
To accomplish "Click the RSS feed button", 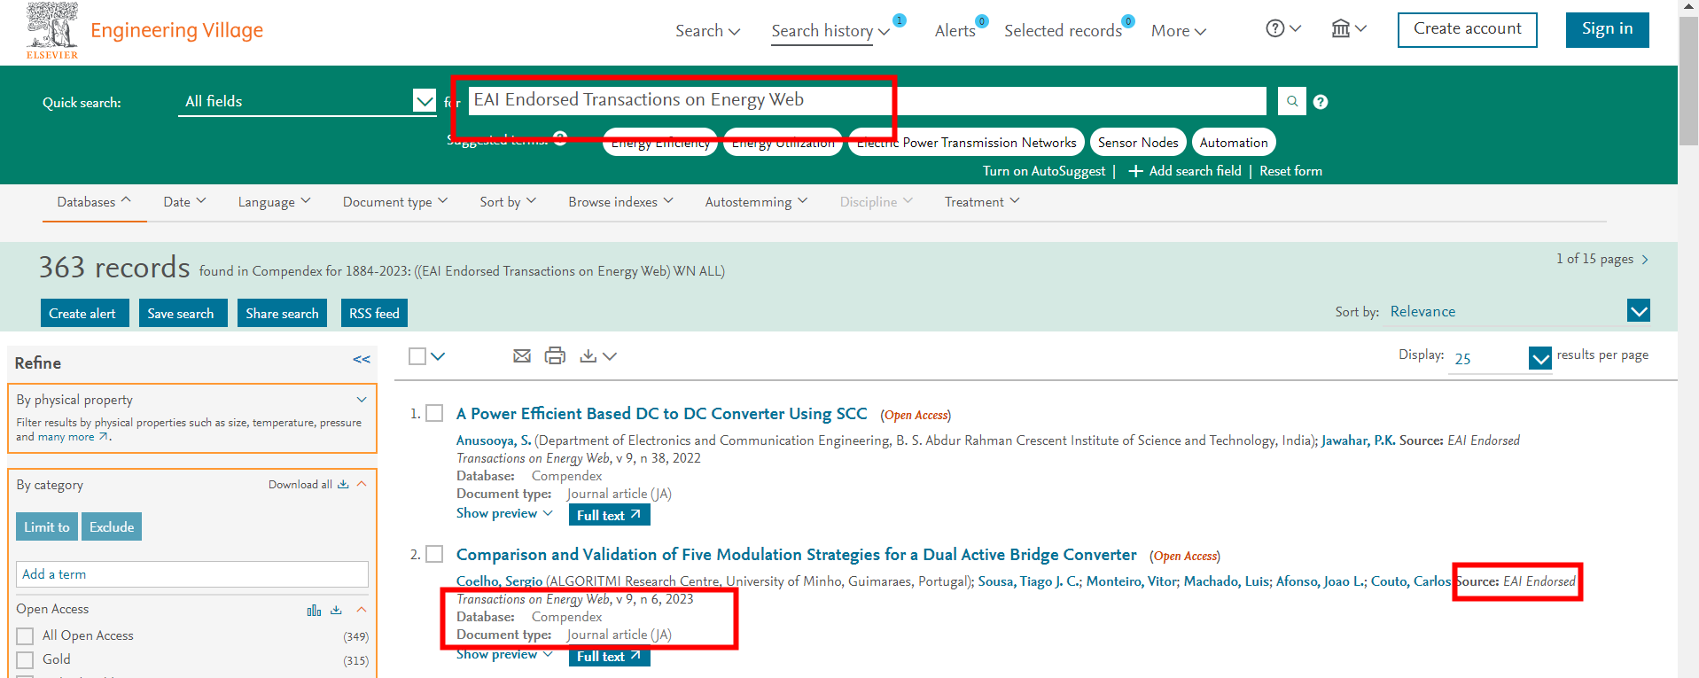I will click(374, 313).
